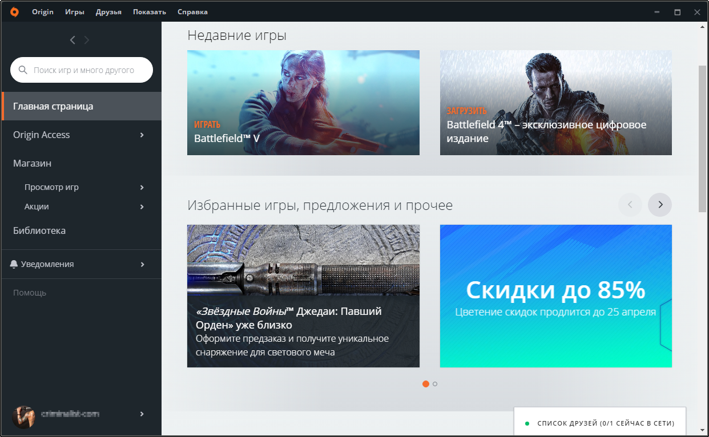Screen dimensions: 709x437
Task: Expand the Просмотр игр submenu arrow
Action: click(142, 188)
